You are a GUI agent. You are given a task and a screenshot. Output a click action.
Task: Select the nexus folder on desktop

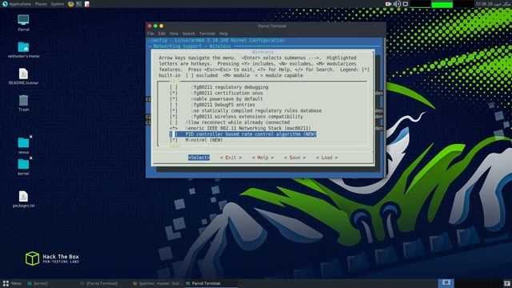(23, 142)
